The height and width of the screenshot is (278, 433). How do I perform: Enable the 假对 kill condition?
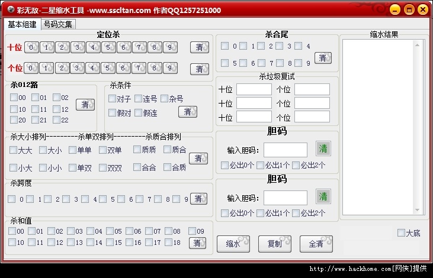pos(112,112)
